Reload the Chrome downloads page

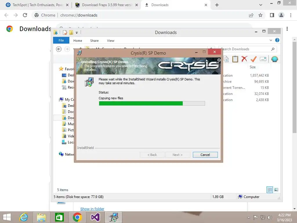[x=25, y=15]
